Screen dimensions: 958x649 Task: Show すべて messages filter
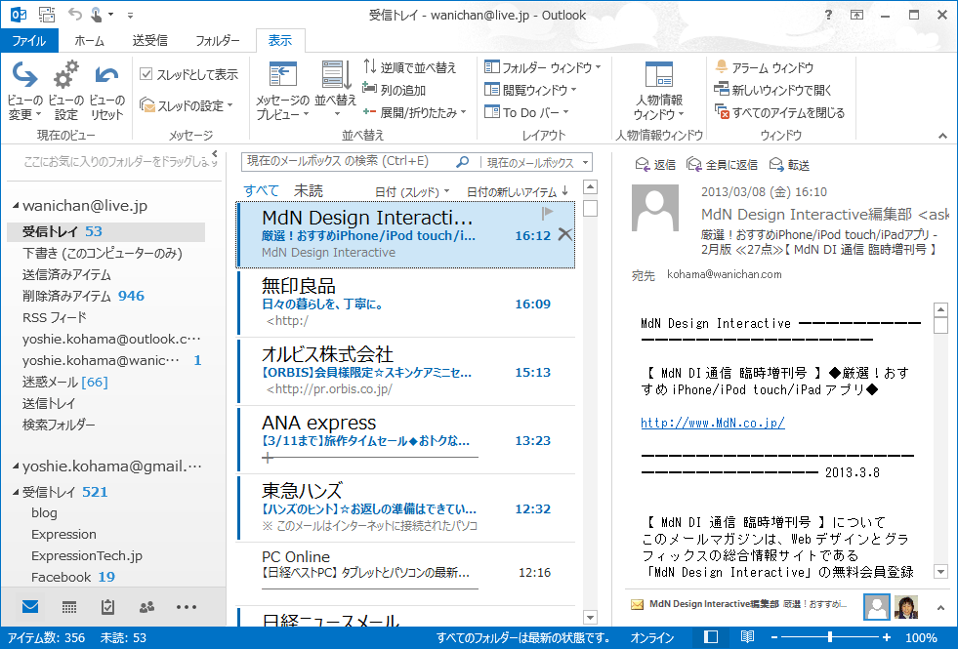(261, 190)
